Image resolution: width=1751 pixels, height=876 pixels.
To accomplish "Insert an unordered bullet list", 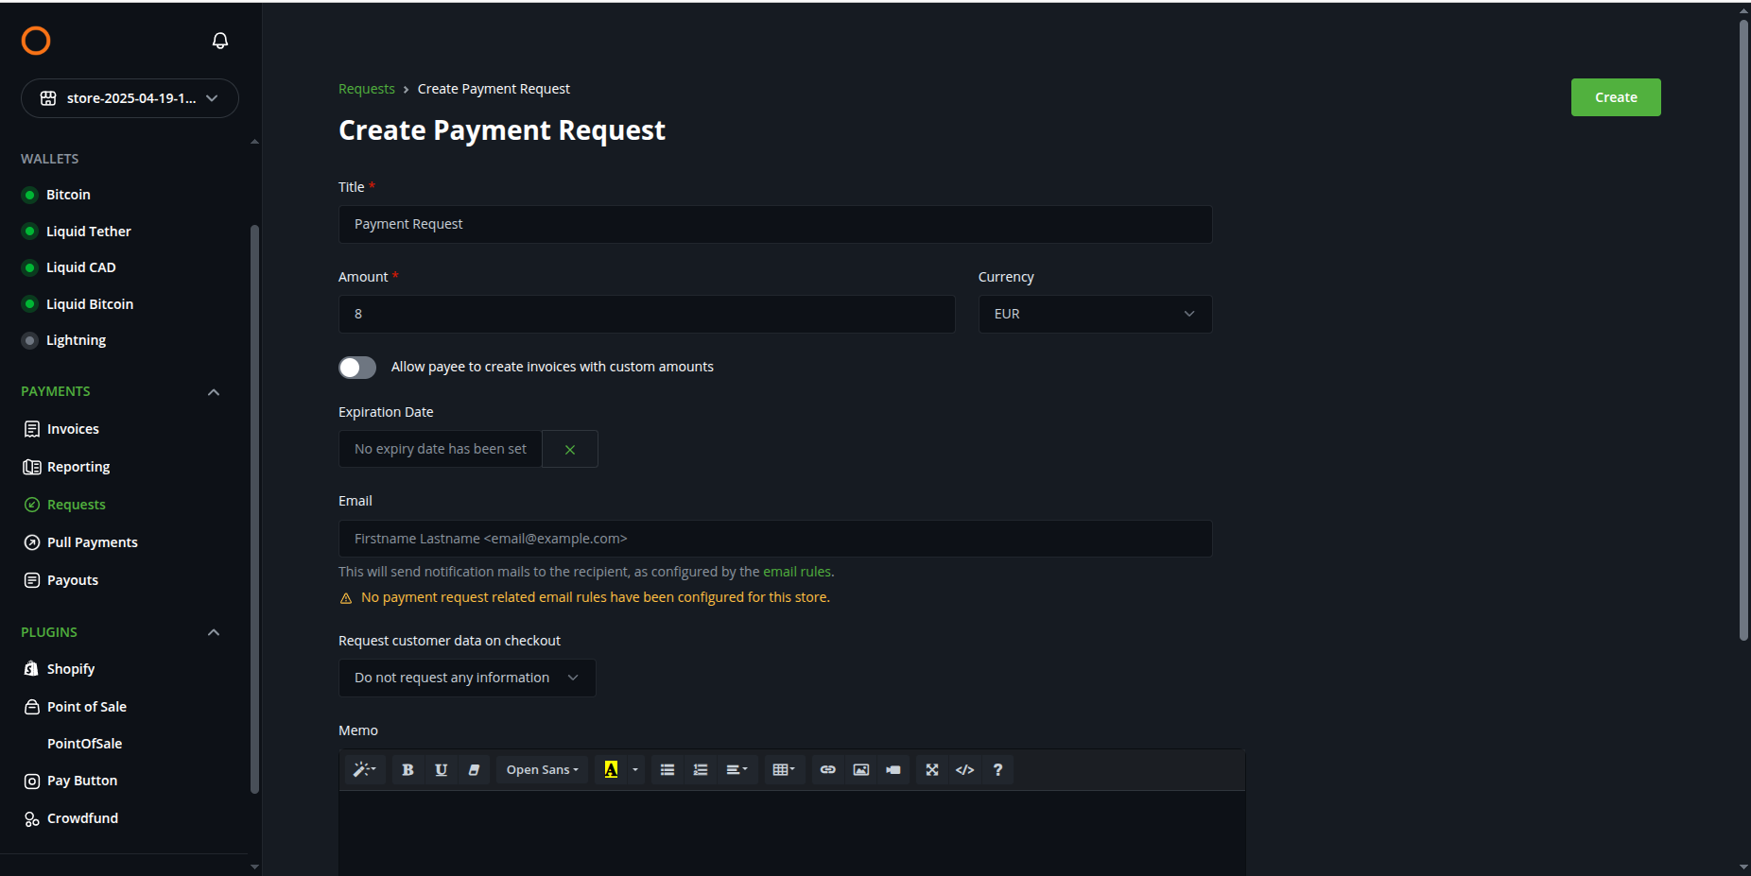I will coord(667,770).
